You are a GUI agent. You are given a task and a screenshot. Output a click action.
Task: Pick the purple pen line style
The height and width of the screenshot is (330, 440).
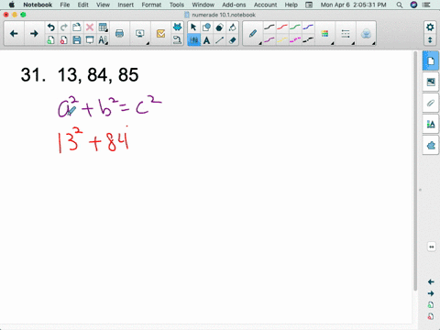point(269,40)
